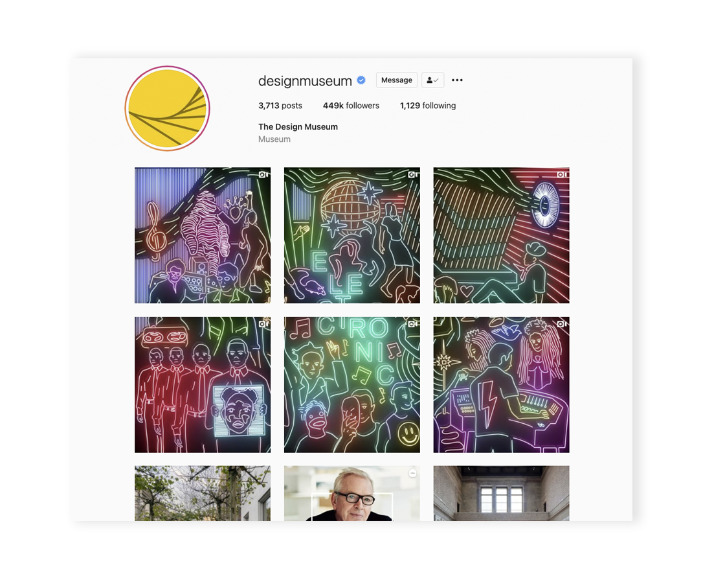Open the neon treble clef artwork post
The height and width of the screenshot is (580, 703).
tap(203, 235)
